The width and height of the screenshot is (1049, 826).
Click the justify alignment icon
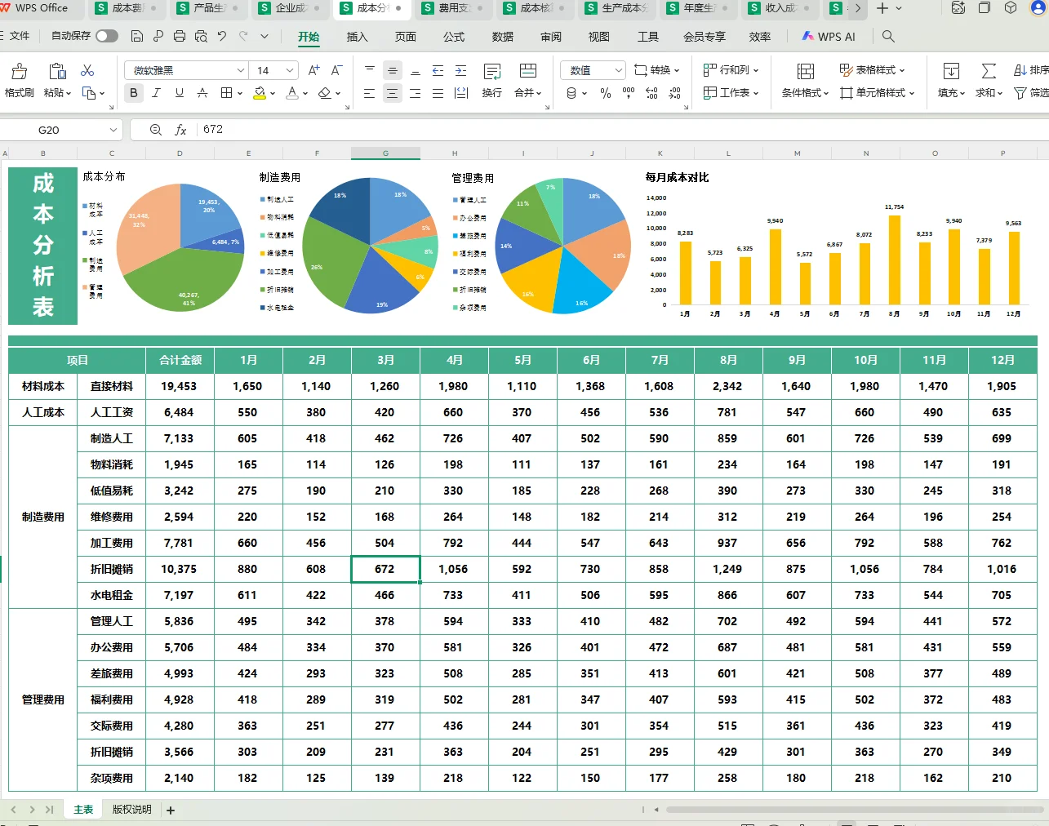tap(438, 93)
